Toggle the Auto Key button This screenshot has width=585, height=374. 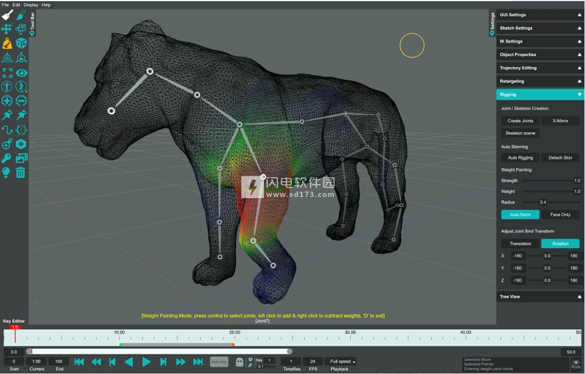coord(219,361)
